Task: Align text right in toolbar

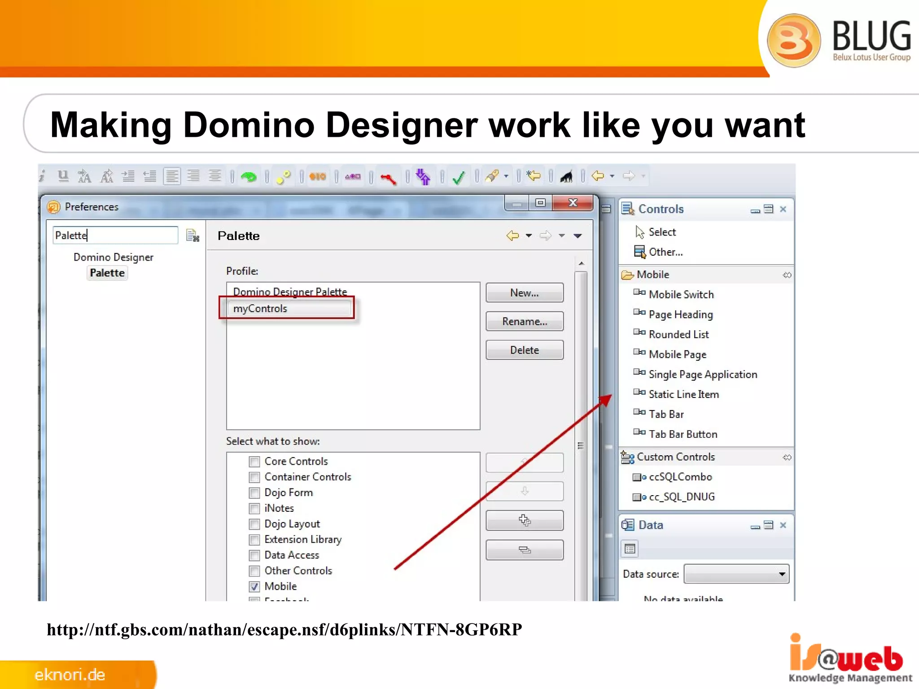Action: (193, 175)
